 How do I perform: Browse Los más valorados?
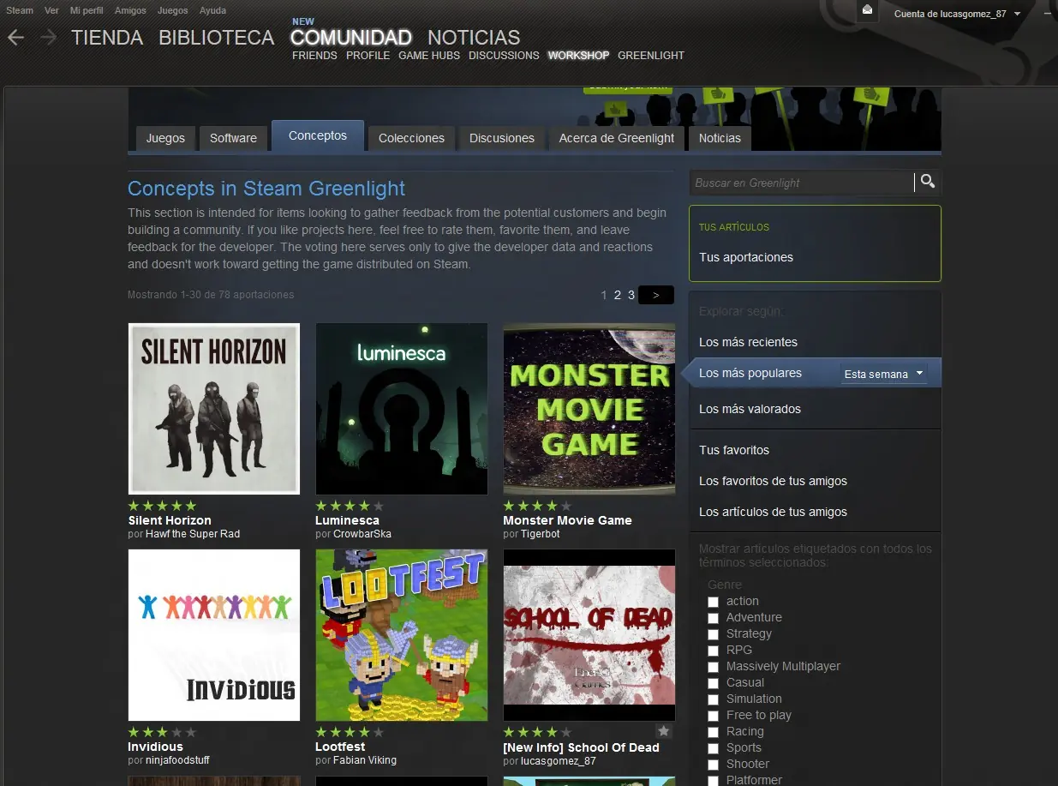pos(750,409)
